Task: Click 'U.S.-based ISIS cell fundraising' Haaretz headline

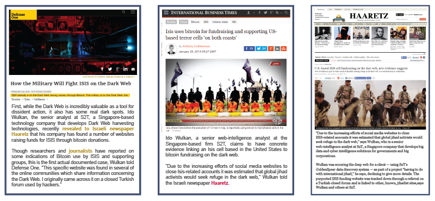Action: click(x=361, y=68)
